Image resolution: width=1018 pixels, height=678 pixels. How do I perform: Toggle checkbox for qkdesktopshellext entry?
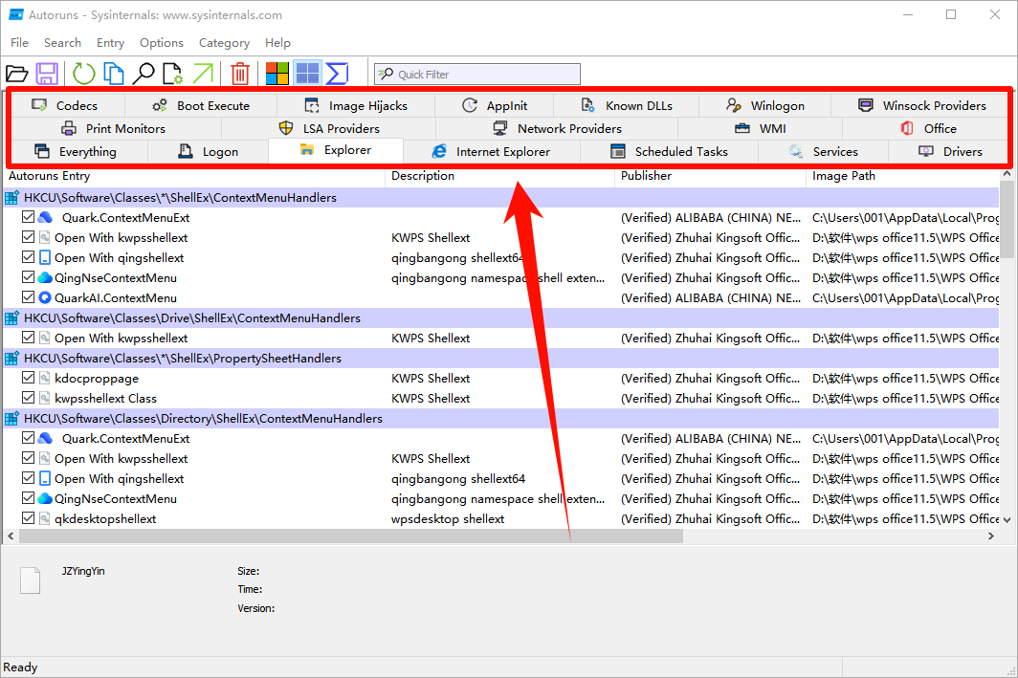click(28, 519)
